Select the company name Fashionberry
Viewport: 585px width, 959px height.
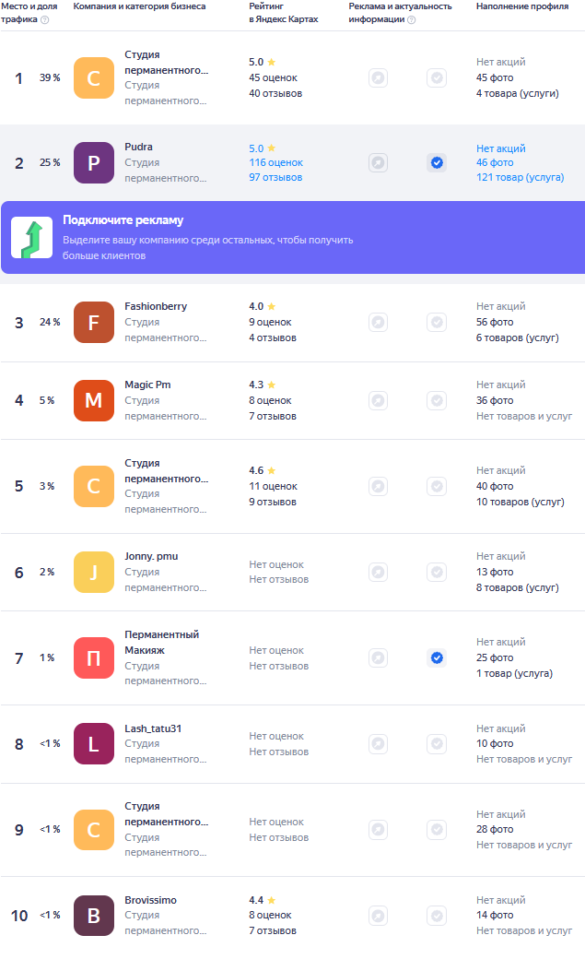click(x=156, y=306)
